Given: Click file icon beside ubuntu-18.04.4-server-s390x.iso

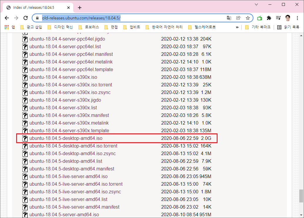Looking at the screenshot, I should 25,77.
